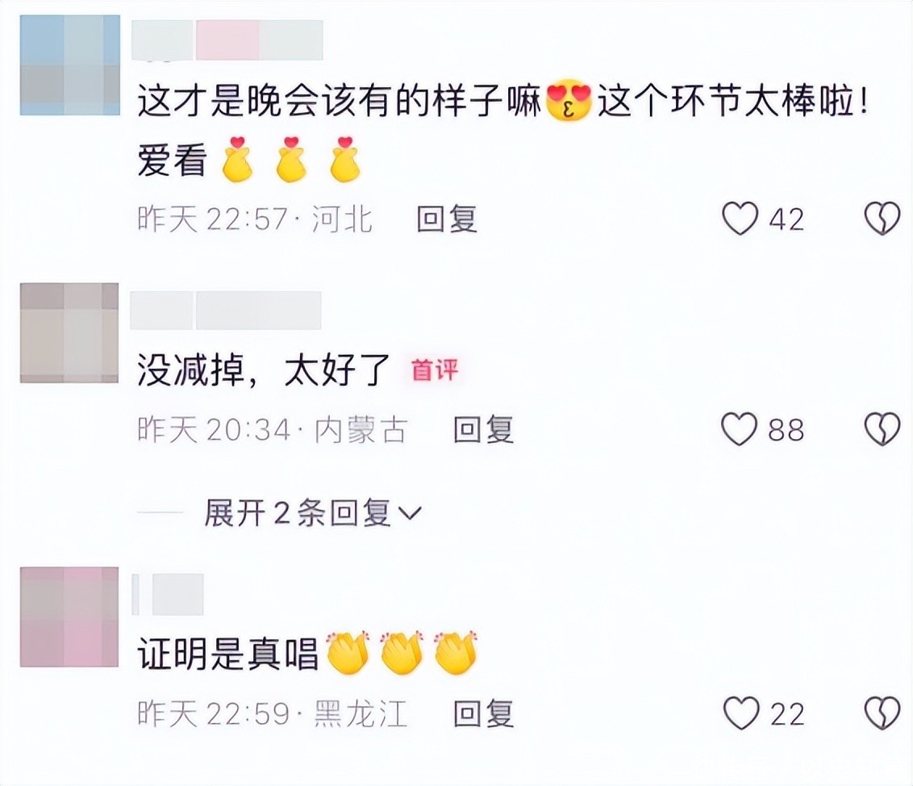Dislike the 黑龙江 comment

882,713
